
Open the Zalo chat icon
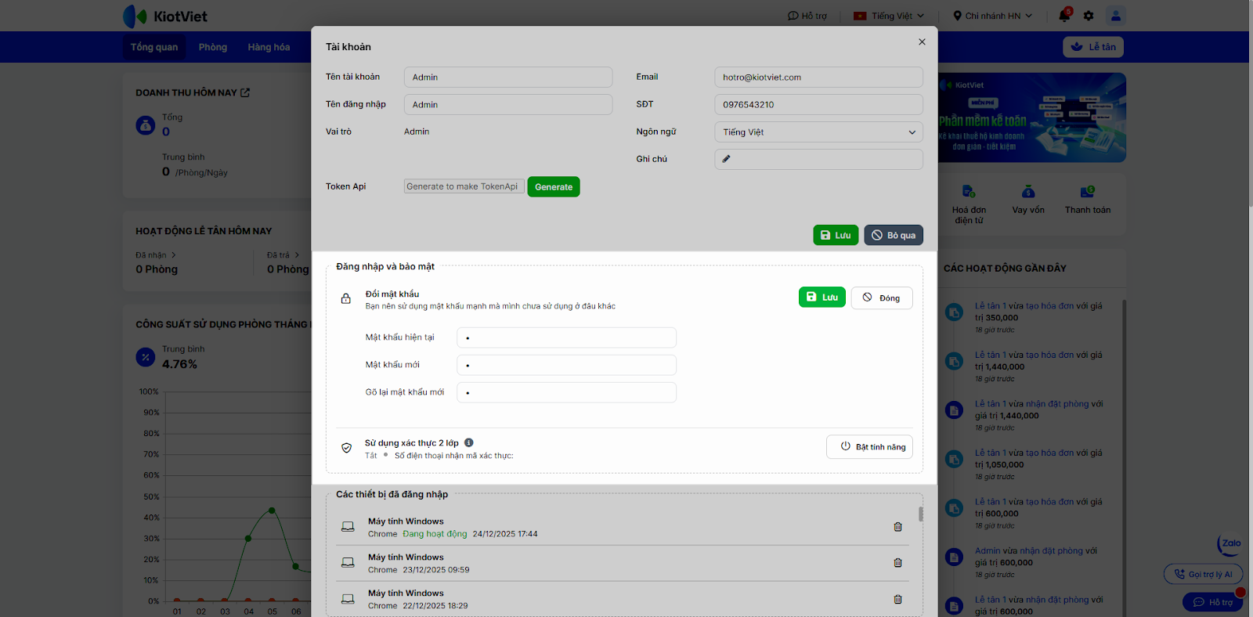click(x=1230, y=543)
